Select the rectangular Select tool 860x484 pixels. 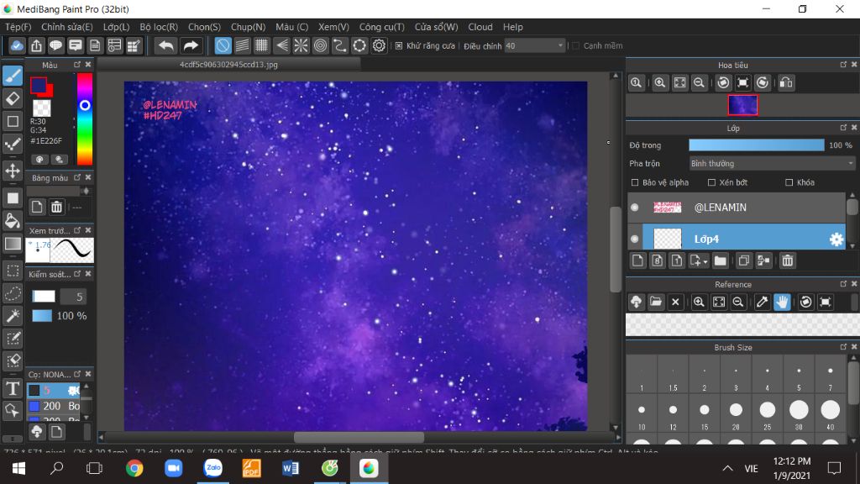pos(13,271)
